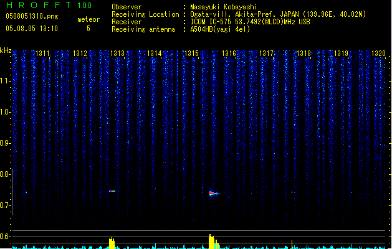Click the tall yellow intensity bars before 1316
Screen dimensions: 392x249
214,242
